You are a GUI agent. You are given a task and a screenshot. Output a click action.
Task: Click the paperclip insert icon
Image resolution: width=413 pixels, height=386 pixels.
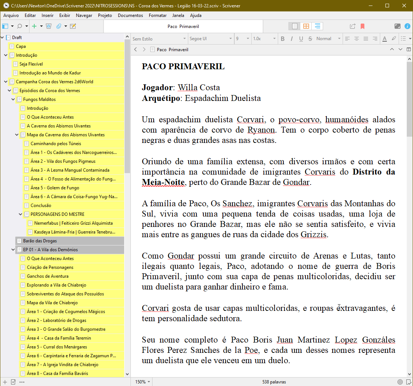(x=59, y=26)
